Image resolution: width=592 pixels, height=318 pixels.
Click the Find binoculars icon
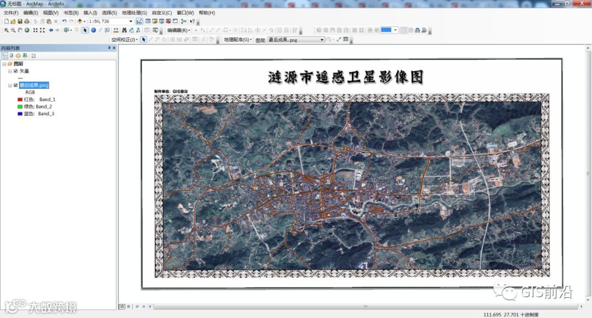coord(124,30)
